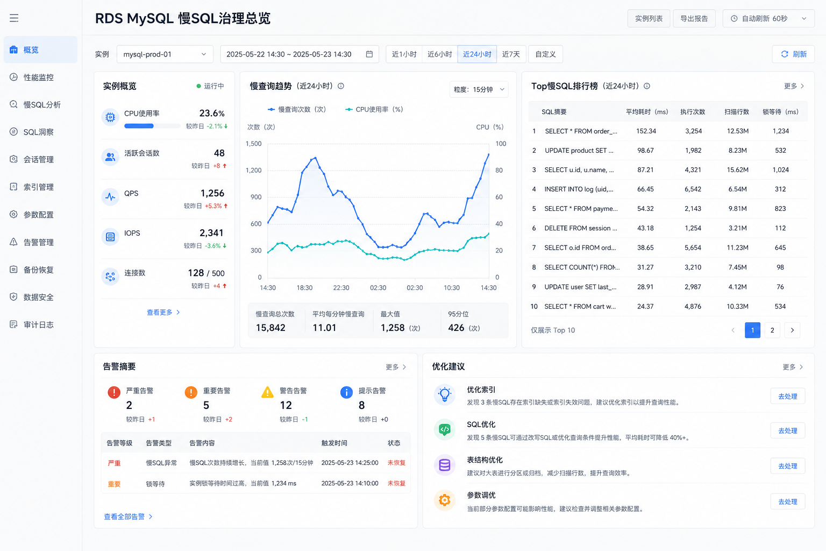
Task: Open 告警管理 via its warning triangle sidebar icon
Action: point(14,242)
